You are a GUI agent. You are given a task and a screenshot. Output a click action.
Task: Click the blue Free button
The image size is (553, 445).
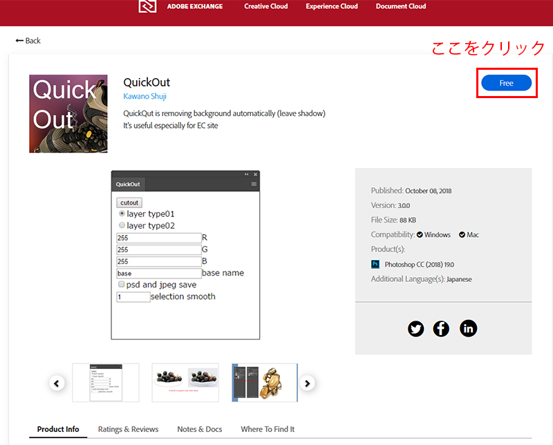[x=506, y=83]
